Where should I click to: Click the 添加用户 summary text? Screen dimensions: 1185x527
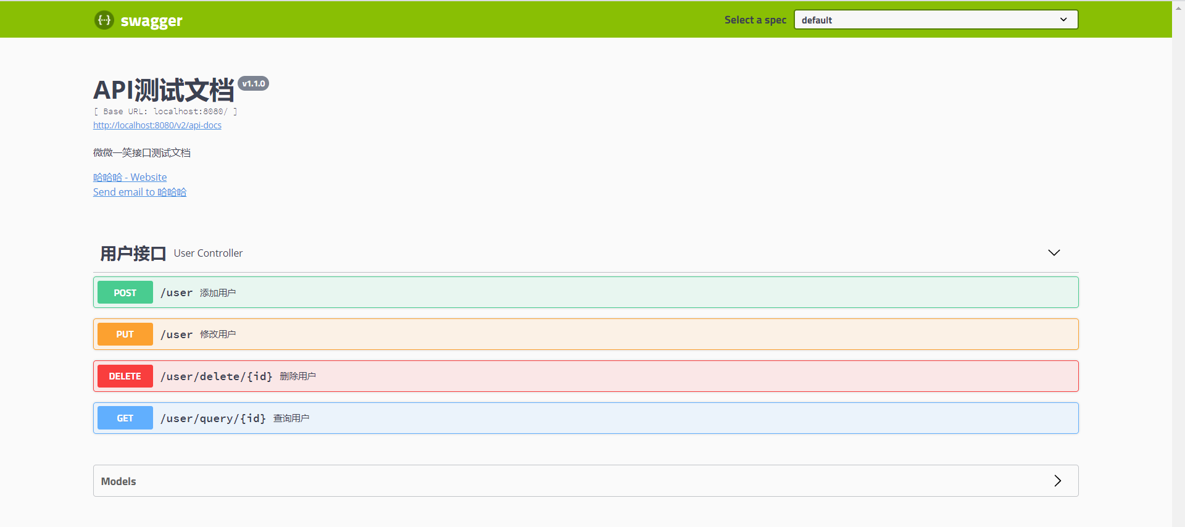tap(218, 293)
